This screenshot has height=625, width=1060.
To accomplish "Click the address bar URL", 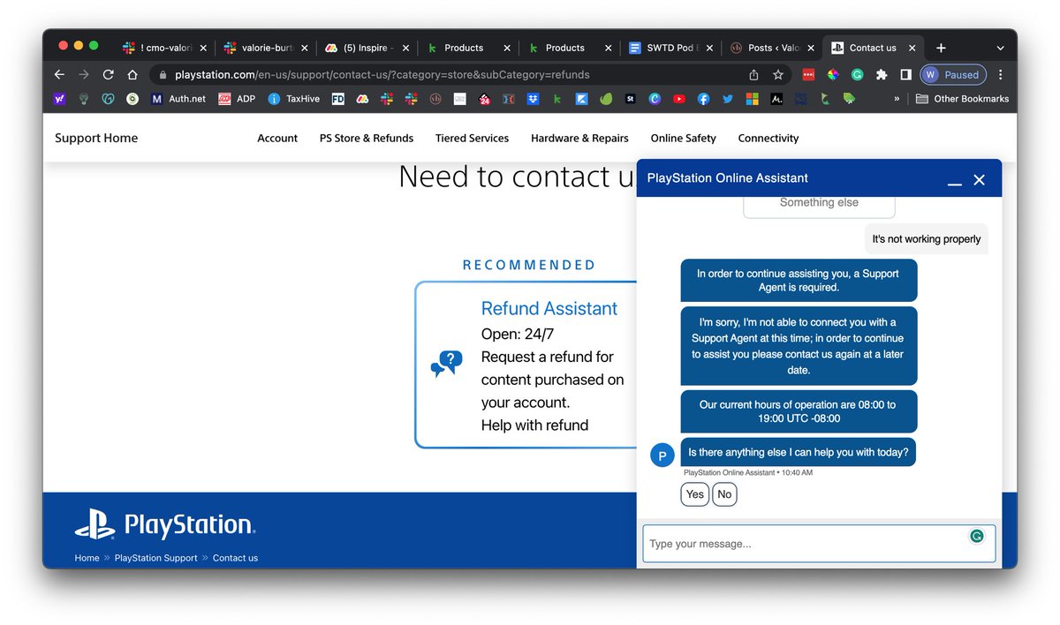I will [382, 75].
